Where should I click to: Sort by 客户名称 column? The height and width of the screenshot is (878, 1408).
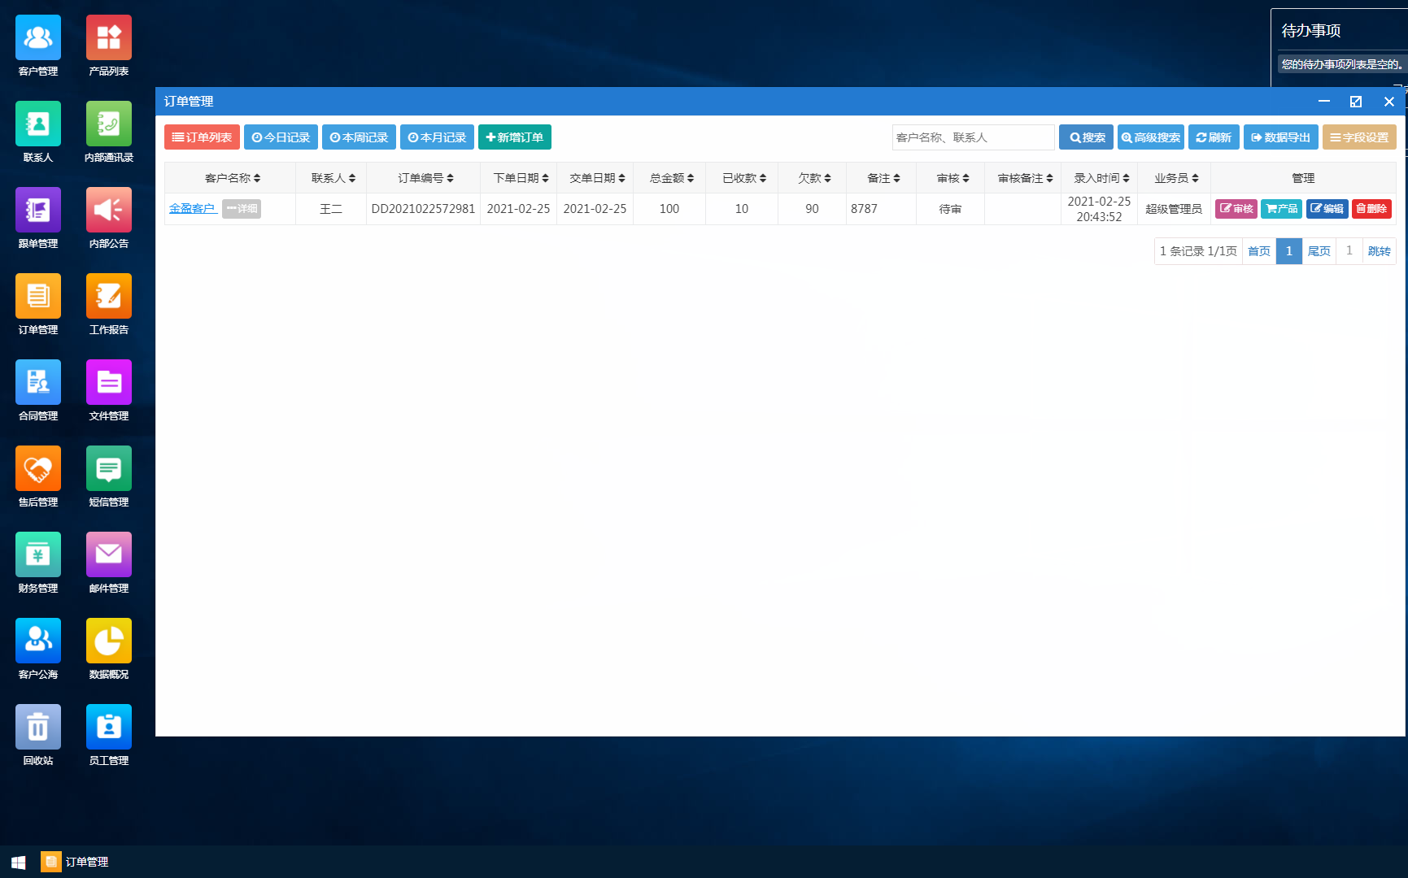click(233, 178)
